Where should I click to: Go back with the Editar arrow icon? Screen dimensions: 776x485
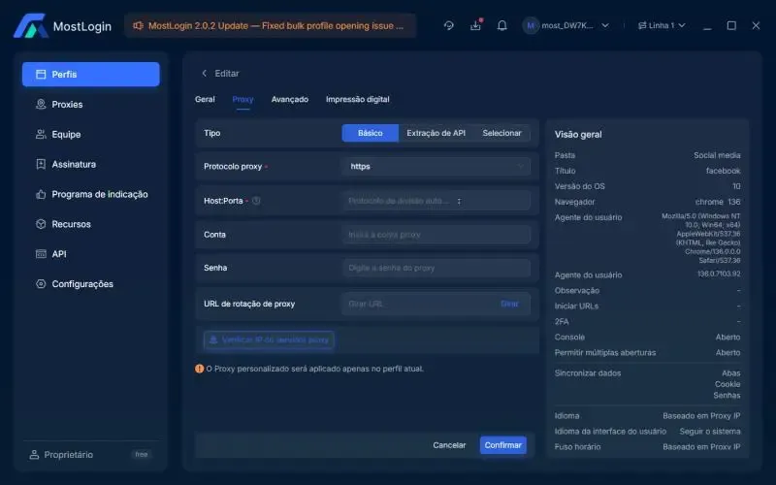coord(204,74)
